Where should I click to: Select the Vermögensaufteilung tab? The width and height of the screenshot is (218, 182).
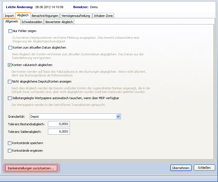[x=76, y=16]
